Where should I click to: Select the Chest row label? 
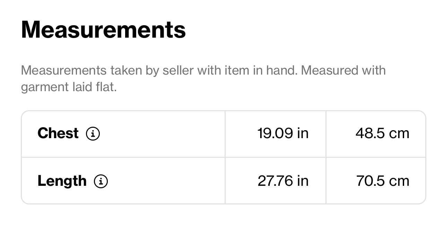[58, 133]
